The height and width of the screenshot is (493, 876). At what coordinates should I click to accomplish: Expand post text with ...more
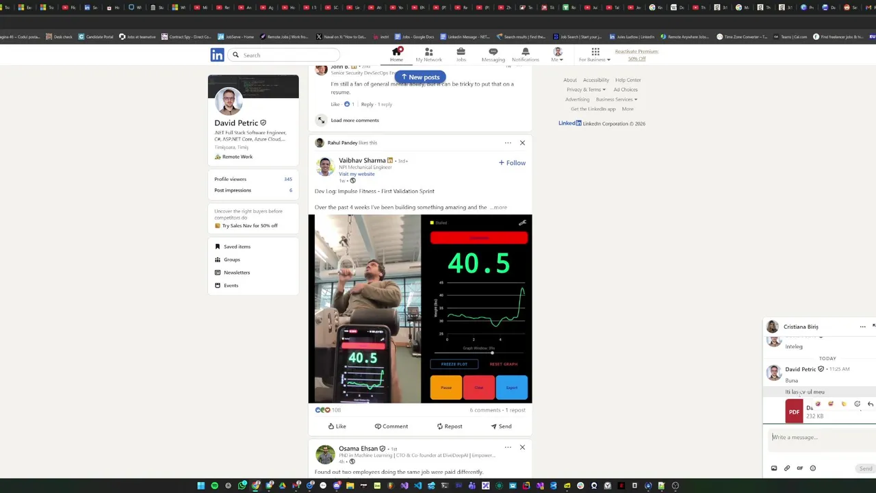point(498,207)
